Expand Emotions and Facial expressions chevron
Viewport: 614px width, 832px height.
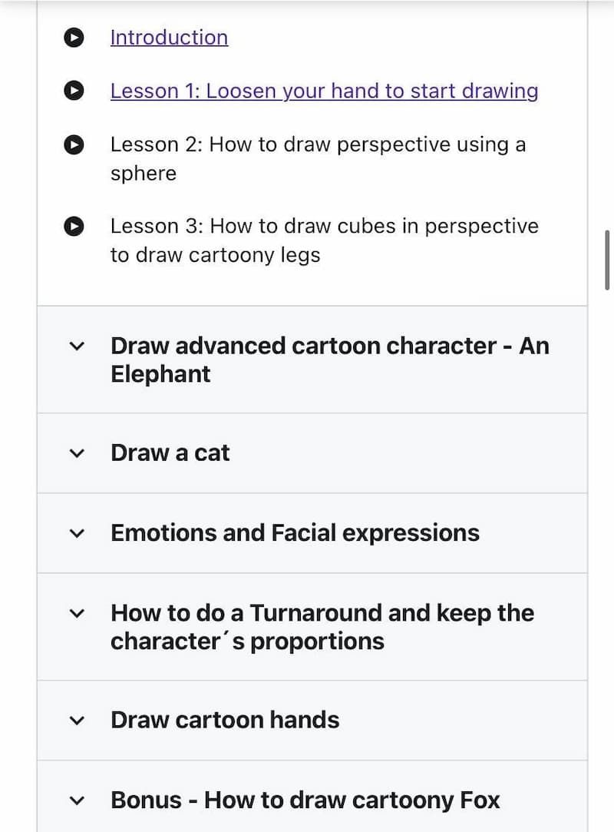coord(77,534)
